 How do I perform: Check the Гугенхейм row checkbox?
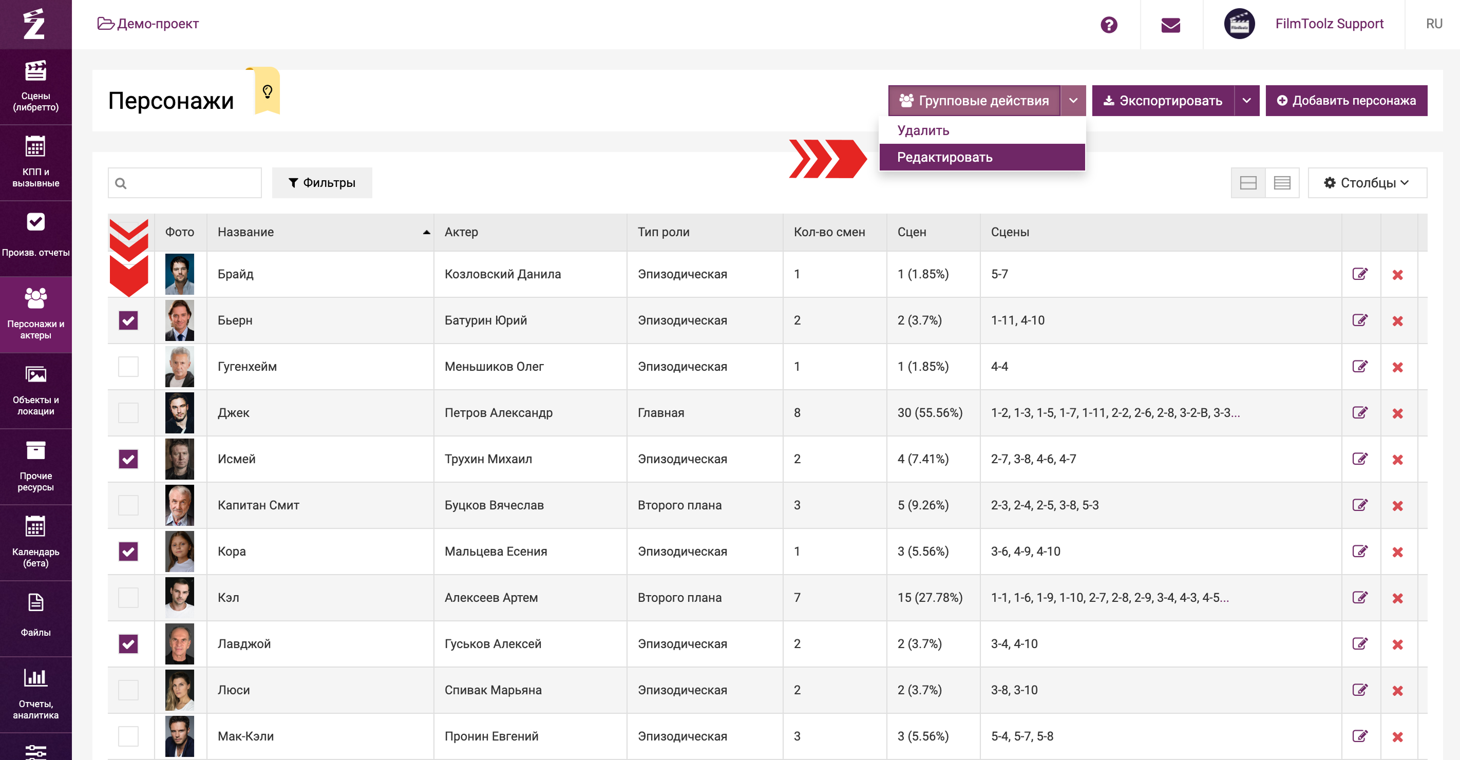point(128,367)
